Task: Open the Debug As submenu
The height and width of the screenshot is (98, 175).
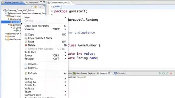Action: (x=45, y=82)
